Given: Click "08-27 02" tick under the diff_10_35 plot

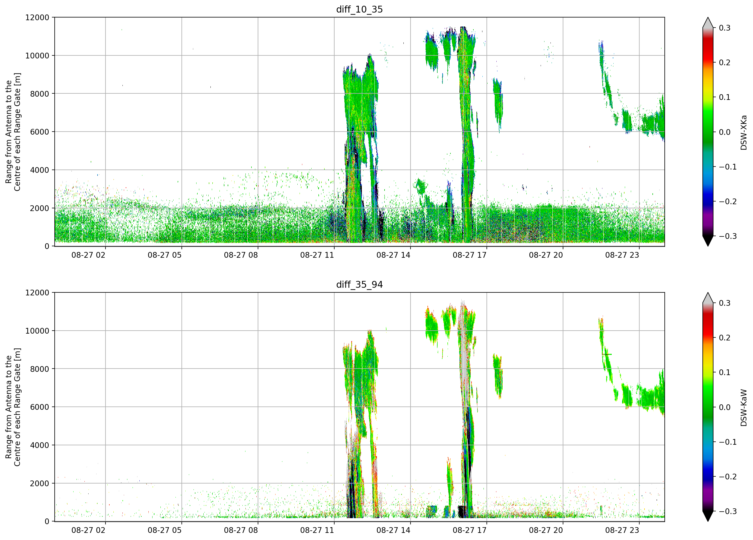Looking at the screenshot, I should coord(88,255).
